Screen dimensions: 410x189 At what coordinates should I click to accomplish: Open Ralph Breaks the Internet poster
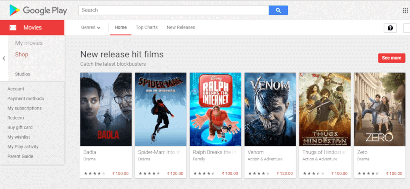[215, 109]
